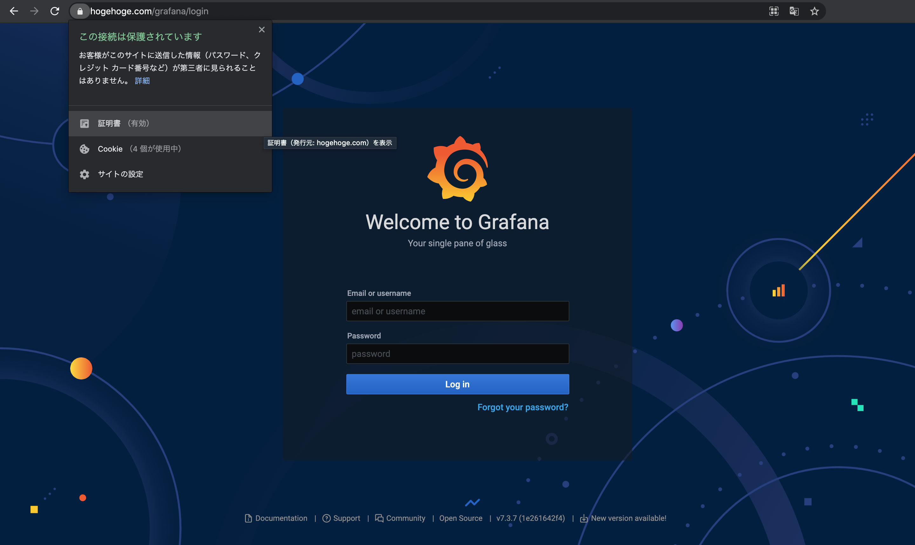Click the Password input field
The image size is (915, 545).
(457, 354)
